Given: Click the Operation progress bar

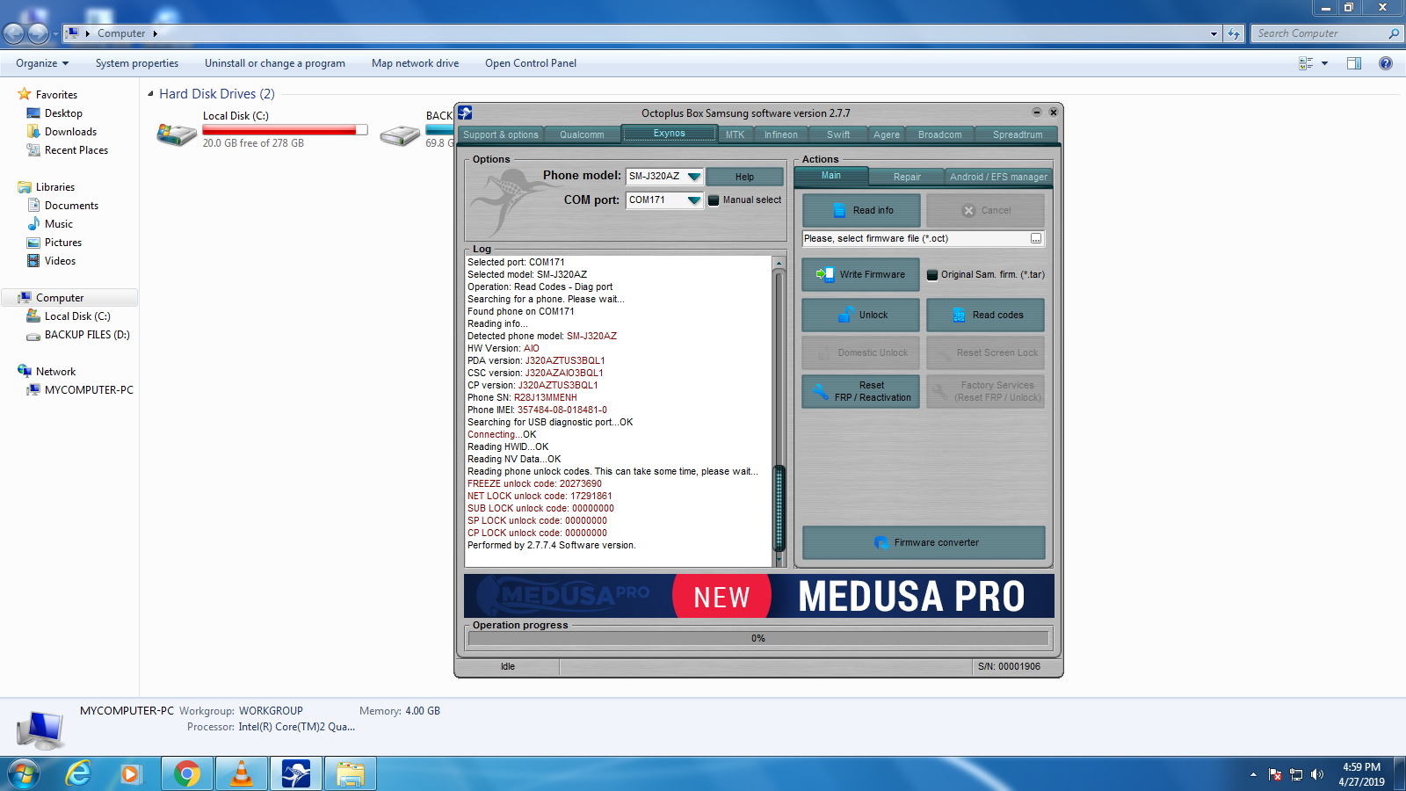Looking at the screenshot, I should point(758,638).
